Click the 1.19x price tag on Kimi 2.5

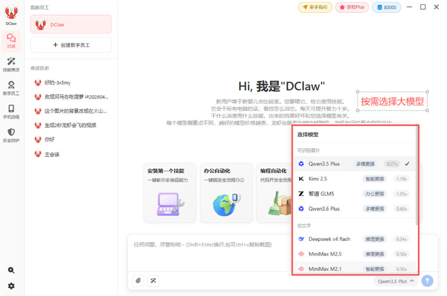click(x=401, y=179)
